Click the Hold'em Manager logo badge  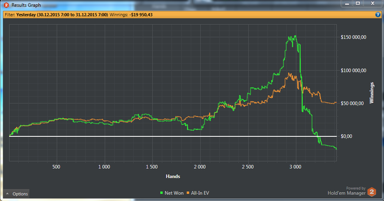coord(372,192)
